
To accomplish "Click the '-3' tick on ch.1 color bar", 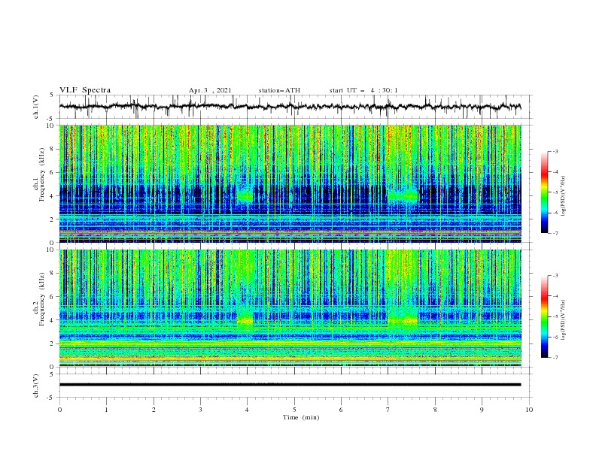I will pos(555,151).
